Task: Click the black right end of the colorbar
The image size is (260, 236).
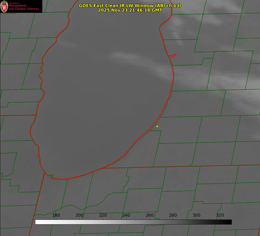Action: pyautogui.click(x=229, y=222)
